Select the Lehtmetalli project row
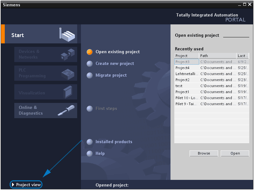 click(212, 74)
